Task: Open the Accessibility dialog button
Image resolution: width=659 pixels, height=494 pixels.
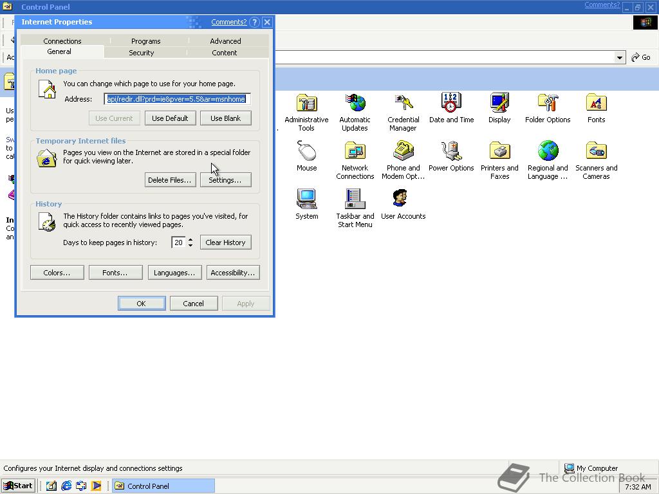Action: coord(233,273)
